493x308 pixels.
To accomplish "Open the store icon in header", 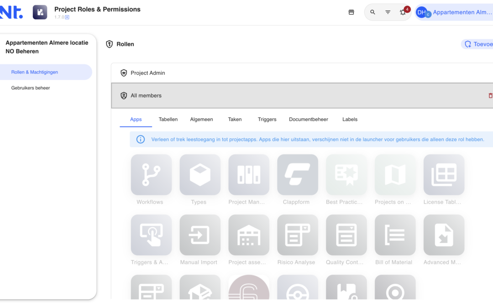I will pos(351,12).
